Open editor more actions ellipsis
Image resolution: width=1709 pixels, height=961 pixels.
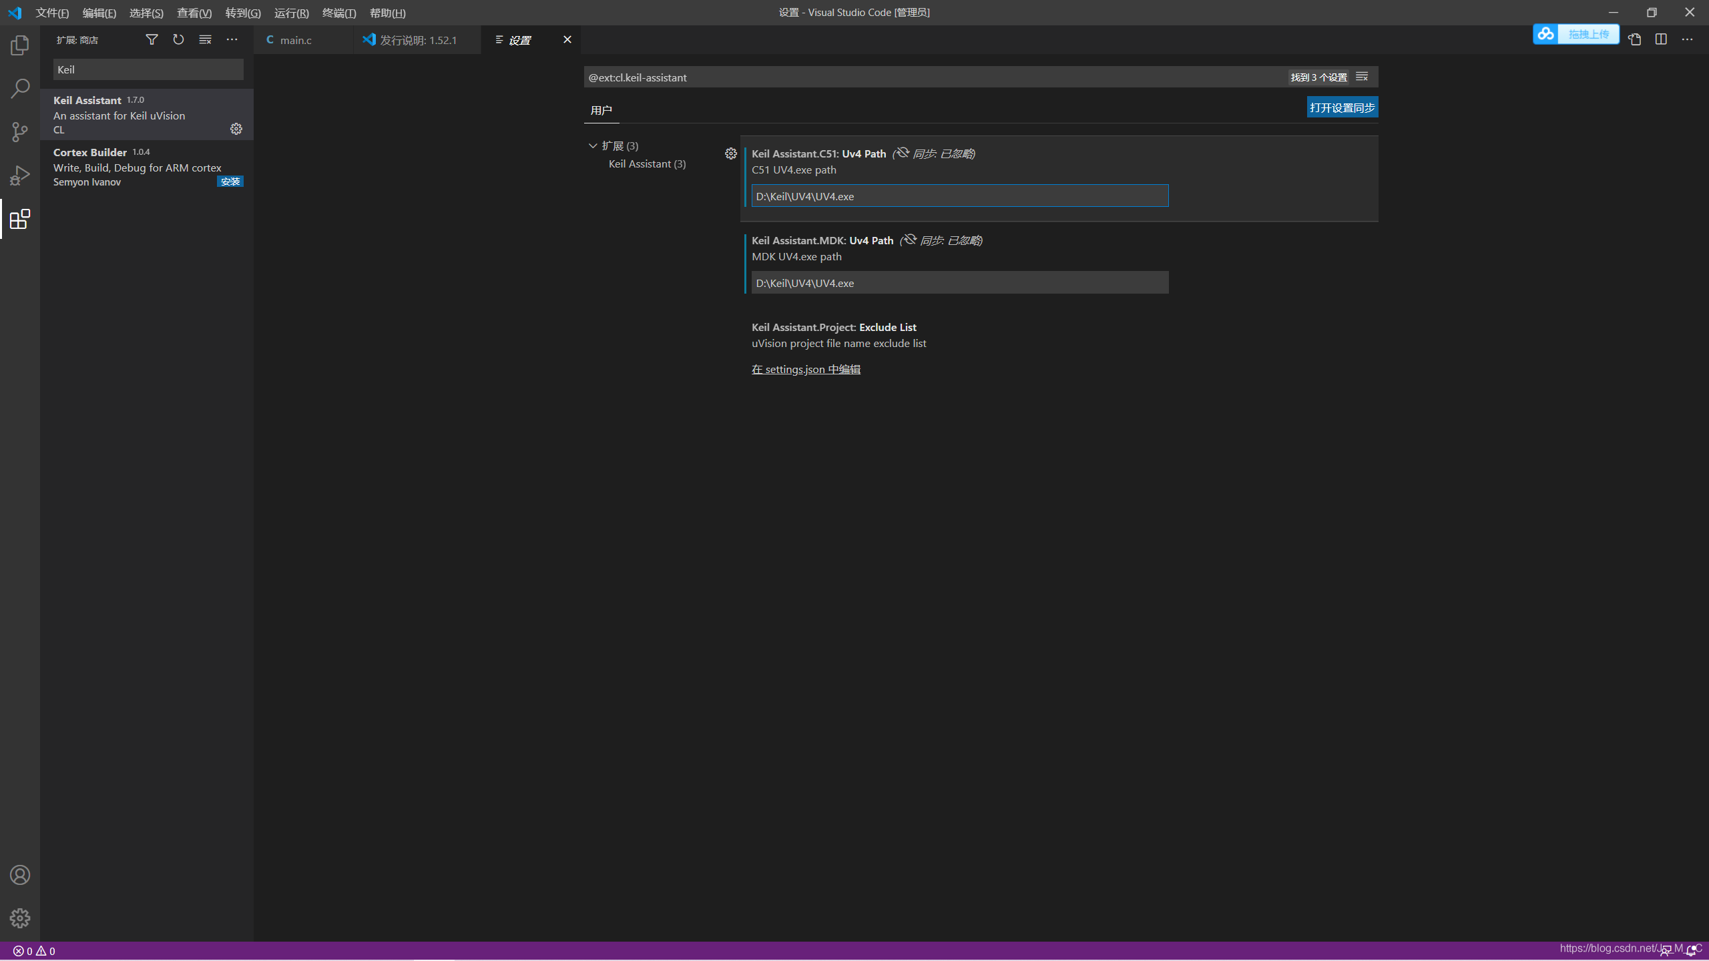point(1688,39)
